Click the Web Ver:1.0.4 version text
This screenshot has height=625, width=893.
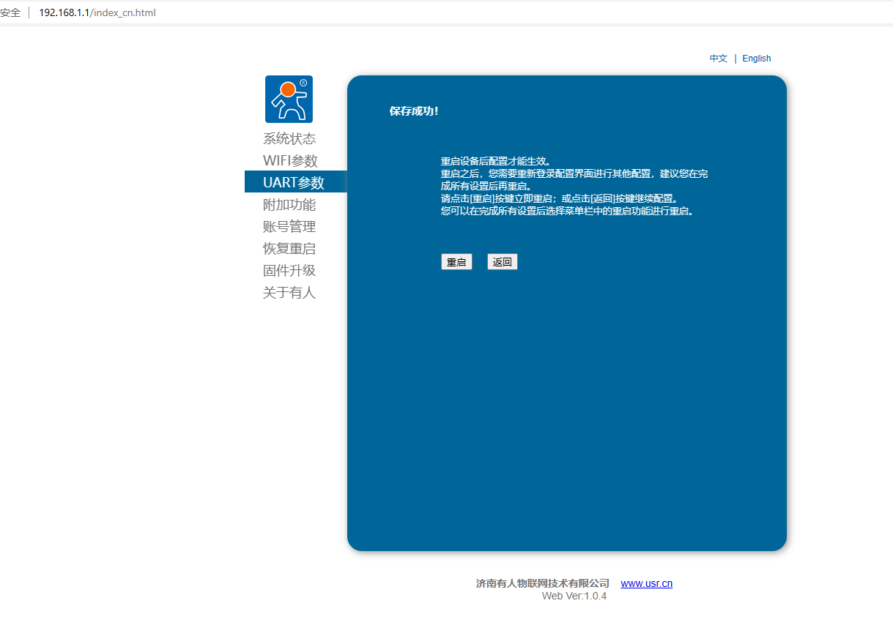click(574, 596)
